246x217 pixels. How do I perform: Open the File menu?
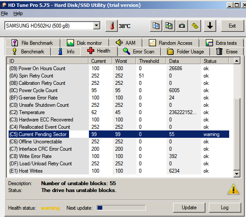click(4, 14)
